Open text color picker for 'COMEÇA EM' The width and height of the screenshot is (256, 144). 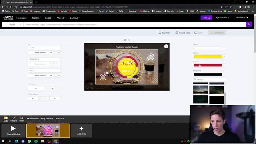tap(57, 64)
